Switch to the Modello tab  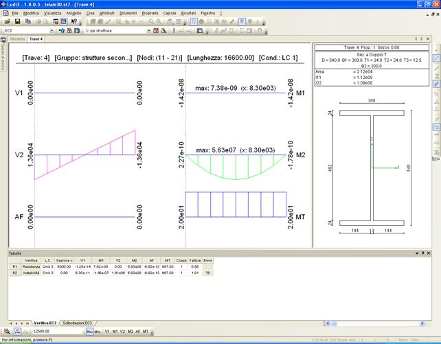coord(18,39)
